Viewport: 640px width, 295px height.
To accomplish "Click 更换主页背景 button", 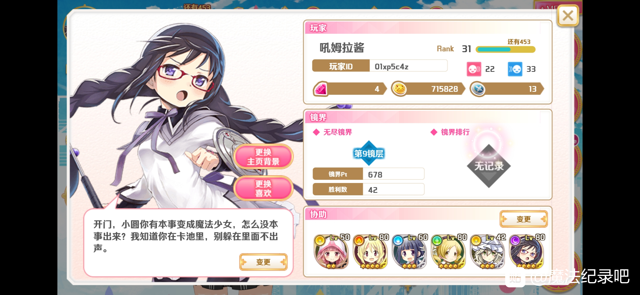I will click(x=263, y=157).
